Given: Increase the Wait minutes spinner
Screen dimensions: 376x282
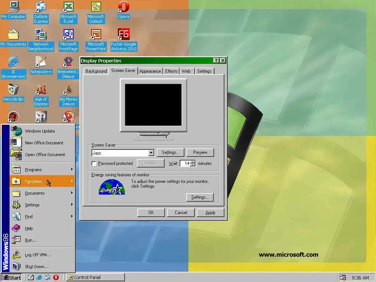Looking at the screenshot, I should coord(193,162).
